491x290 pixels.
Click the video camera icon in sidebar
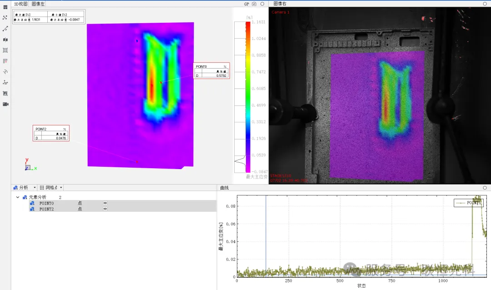pos(5,104)
